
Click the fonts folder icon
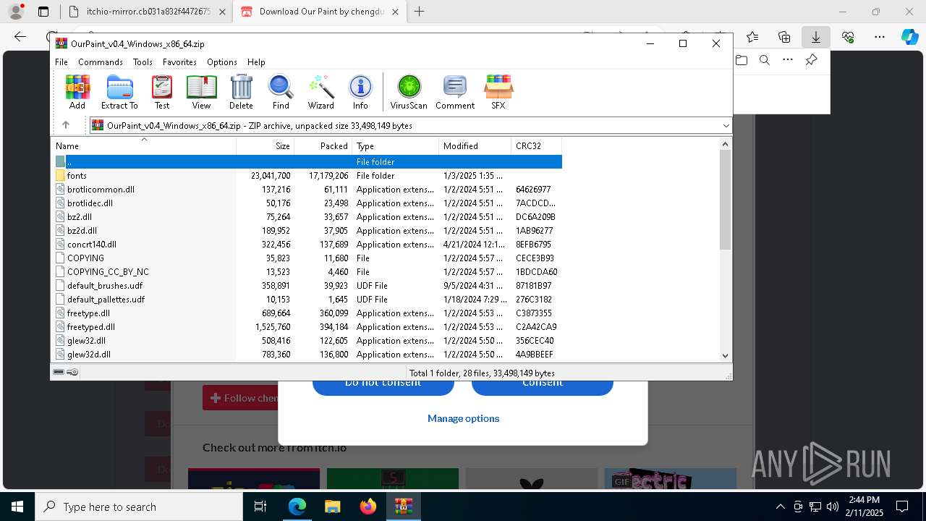(x=61, y=175)
